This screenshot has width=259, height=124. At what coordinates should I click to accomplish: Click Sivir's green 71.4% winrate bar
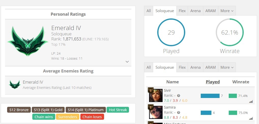pos(233,96)
